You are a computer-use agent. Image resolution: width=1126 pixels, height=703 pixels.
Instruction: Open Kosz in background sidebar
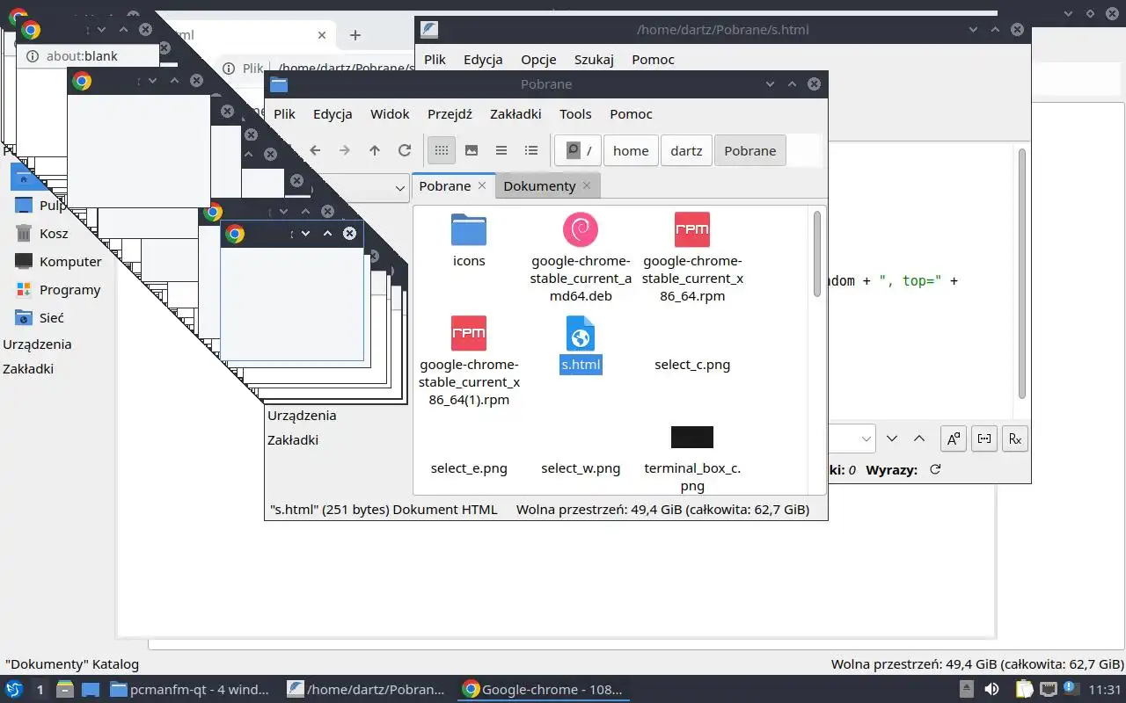click(x=54, y=234)
